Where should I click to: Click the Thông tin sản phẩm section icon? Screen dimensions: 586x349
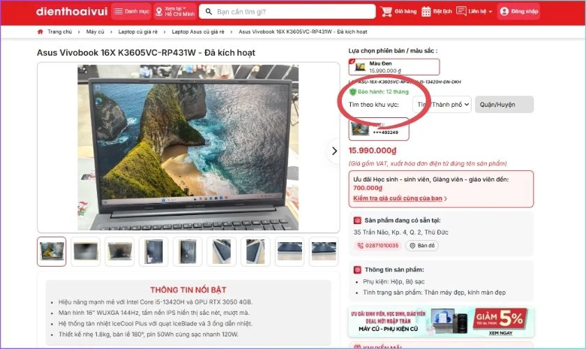pos(357,269)
